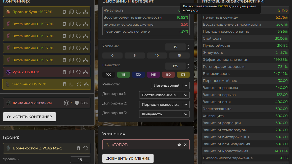The width and height of the screenshot is (292, 164).
Task: Expand the Доп. хар-ка 1 dropdown
Action: click(x=164, y=95)
